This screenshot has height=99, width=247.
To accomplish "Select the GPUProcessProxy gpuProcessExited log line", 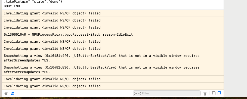I will [113, 35].
